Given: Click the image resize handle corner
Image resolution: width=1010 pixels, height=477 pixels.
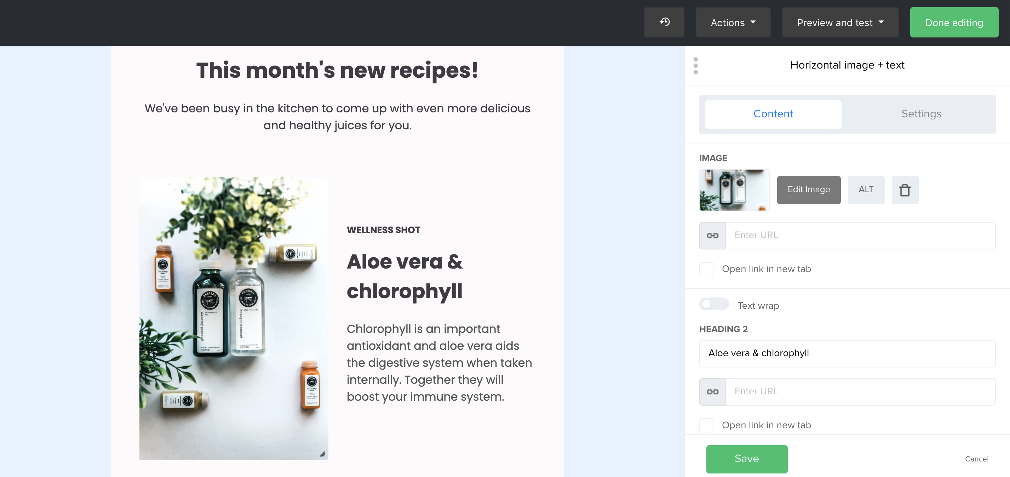Looking at the screenshot, I should tap(322, 454).
